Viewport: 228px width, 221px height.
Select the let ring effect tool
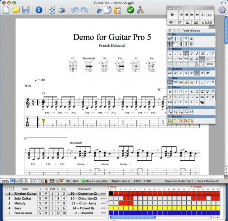197,91
